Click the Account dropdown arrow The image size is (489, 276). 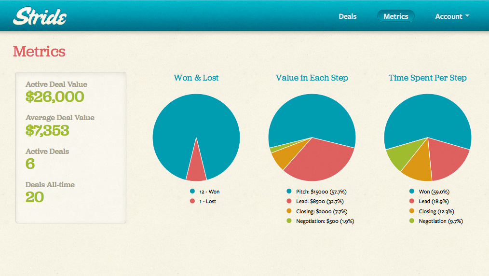pos(467,15)
